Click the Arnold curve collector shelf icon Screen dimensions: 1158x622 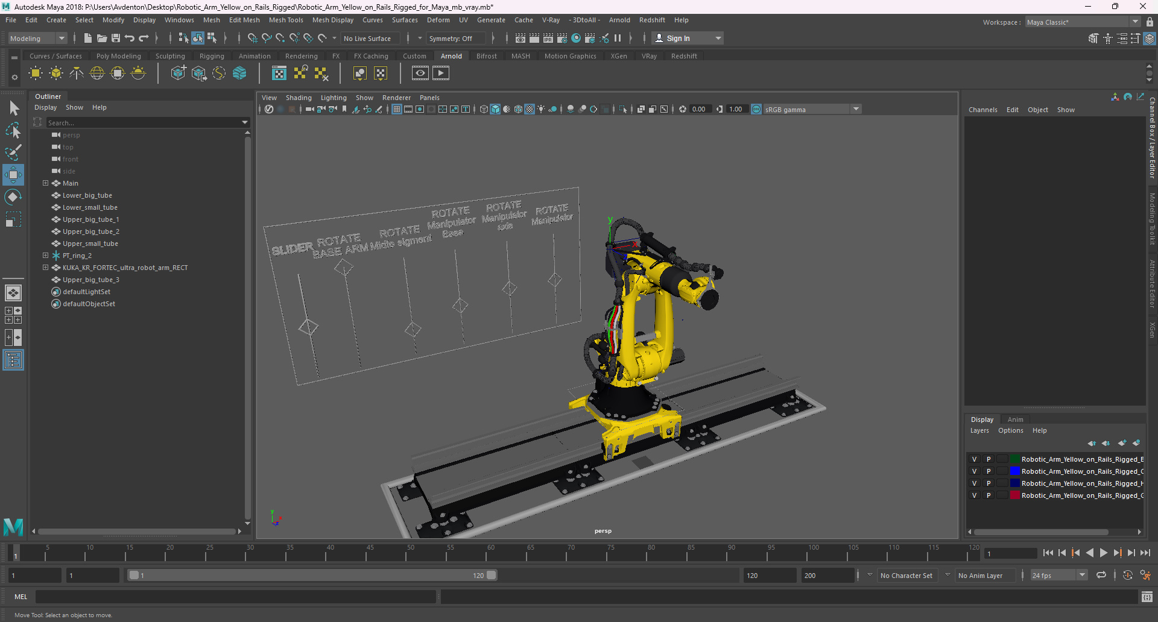(219, 74)
